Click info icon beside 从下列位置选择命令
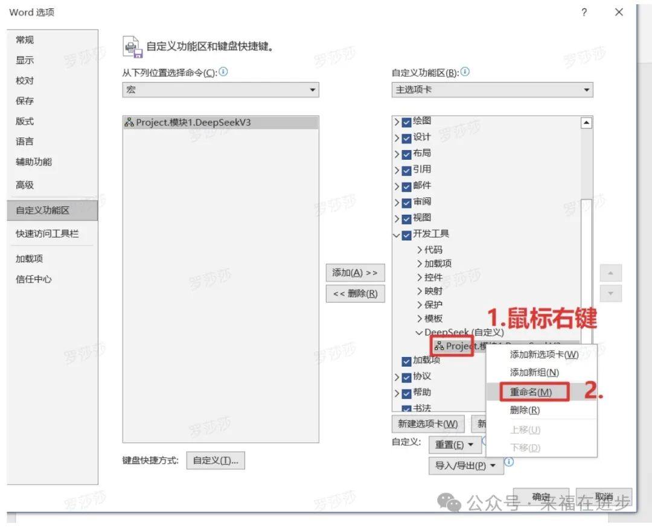652x529 pixels. point(223,72)
